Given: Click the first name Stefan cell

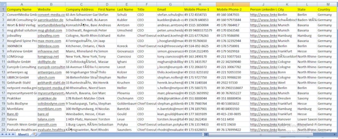Looking at the screenshot, I should tap(107, 15).
